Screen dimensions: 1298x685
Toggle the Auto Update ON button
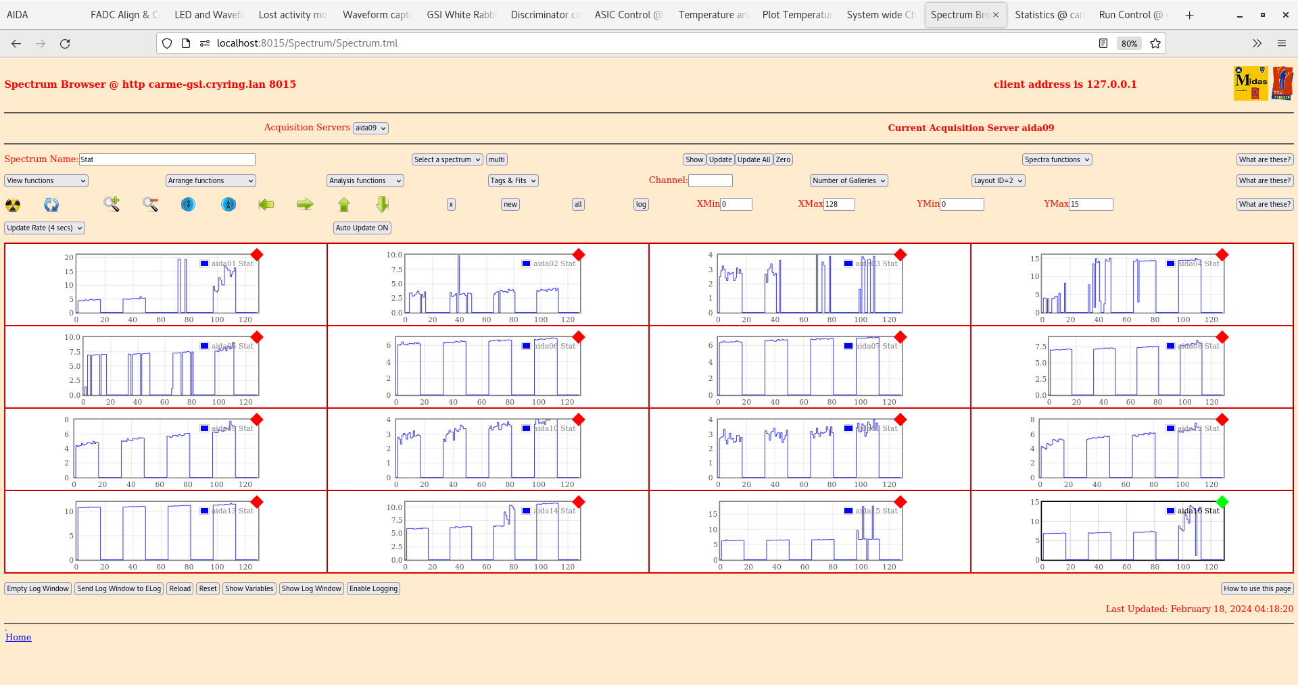tap(362, 228)
